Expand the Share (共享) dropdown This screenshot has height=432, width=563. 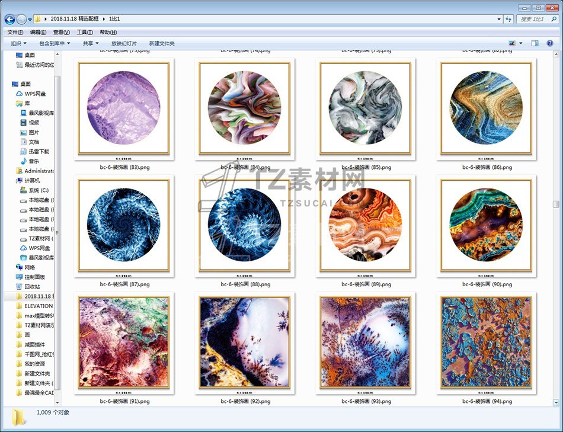click(91, 43)
